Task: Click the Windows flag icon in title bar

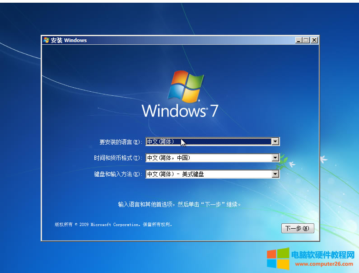Action: click(x=46, y=40)
